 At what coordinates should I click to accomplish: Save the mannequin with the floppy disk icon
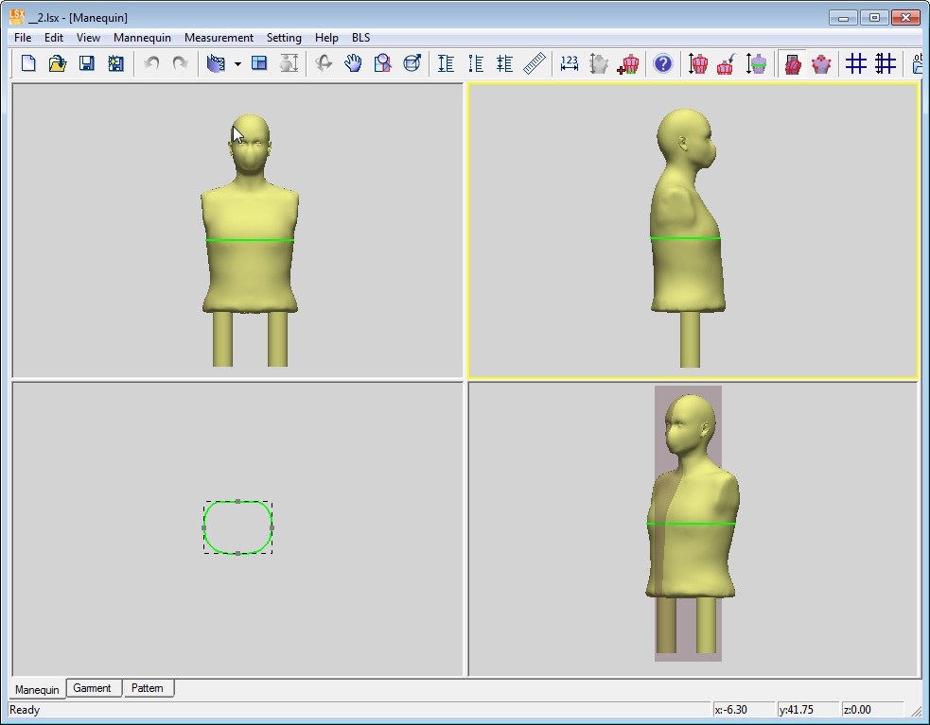(x=86, y=63)
